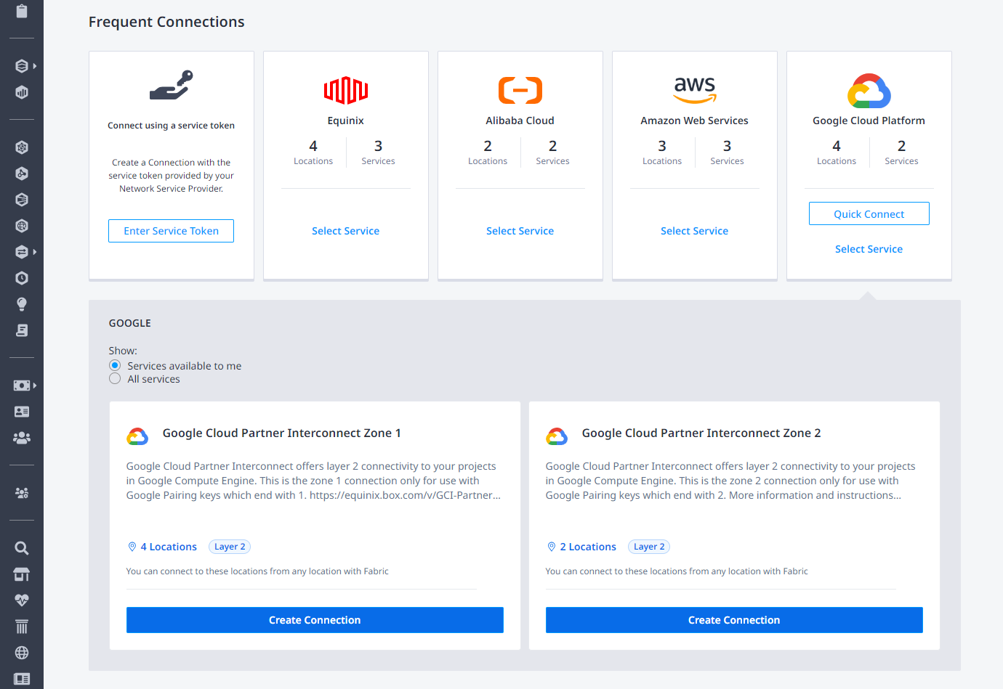This screenshot has width=1003, height=689.
Task: Click the Zone 1 Google Cloud icon
Action: (137, 436)
